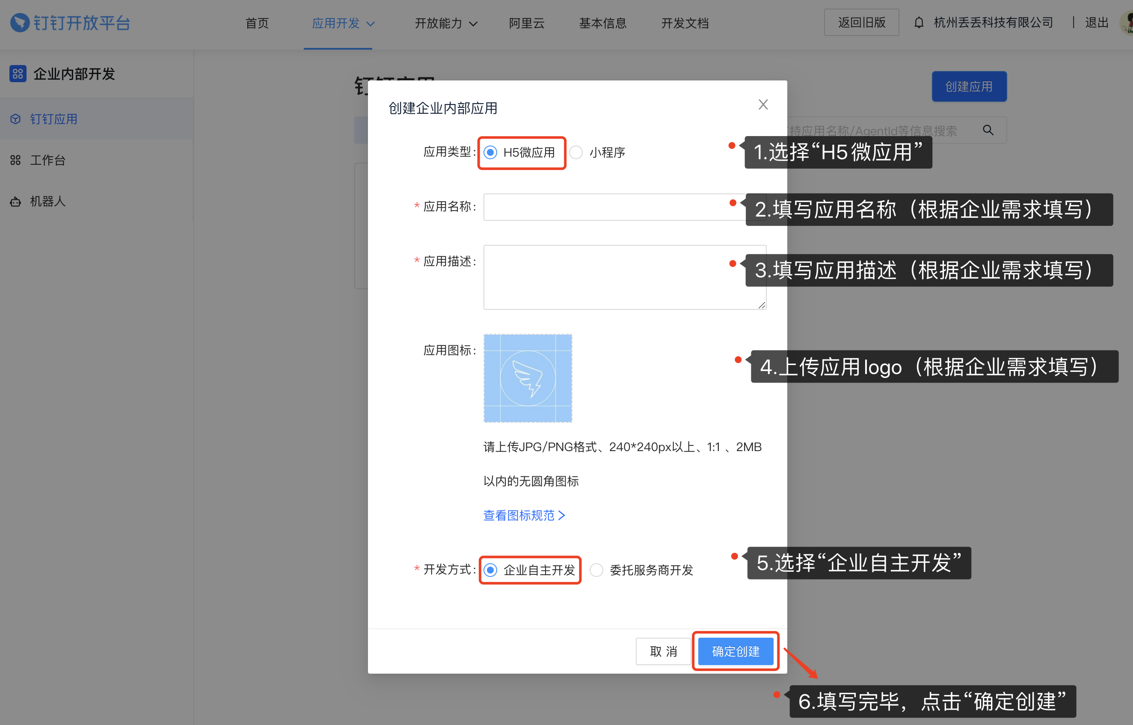Click the 钉钉应用 sidebar cube icon
The width and height of the screenshot is (1133, 725).
coord(15,119)
